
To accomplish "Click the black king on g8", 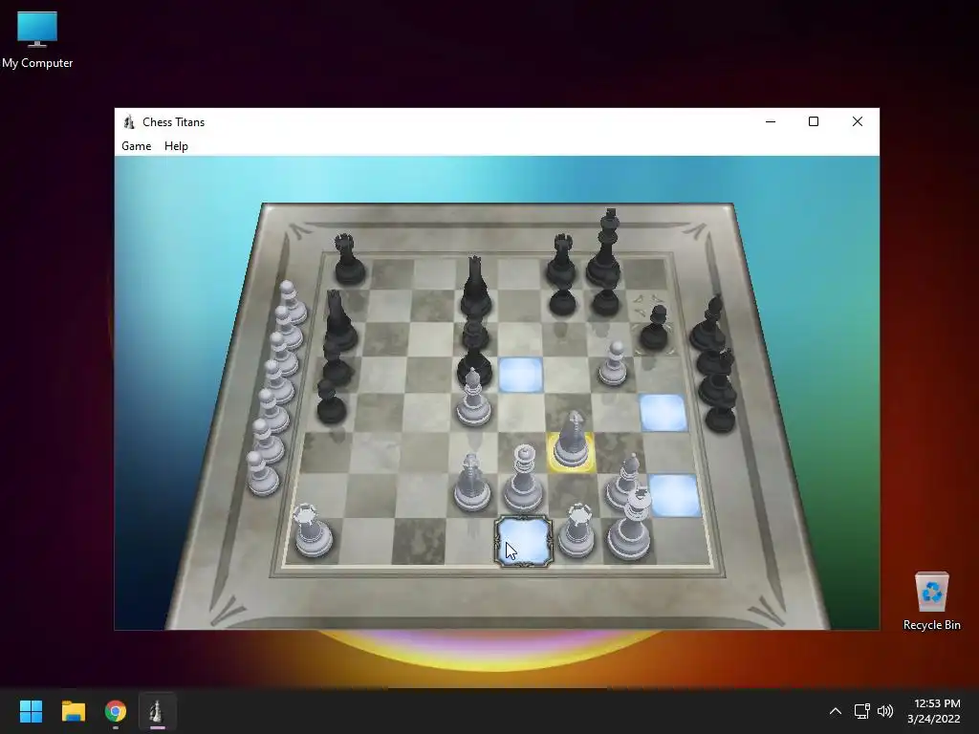I will click(605, 249).
